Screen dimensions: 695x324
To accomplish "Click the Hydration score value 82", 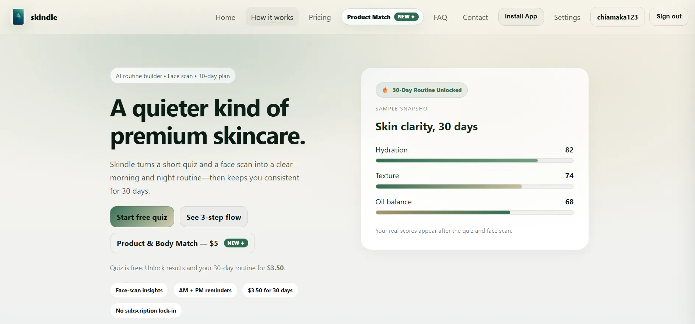I will pos(569,150).
